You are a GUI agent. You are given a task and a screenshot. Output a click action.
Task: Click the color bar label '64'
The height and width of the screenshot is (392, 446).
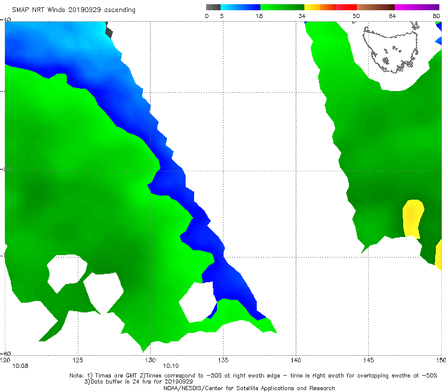(392, 16)
